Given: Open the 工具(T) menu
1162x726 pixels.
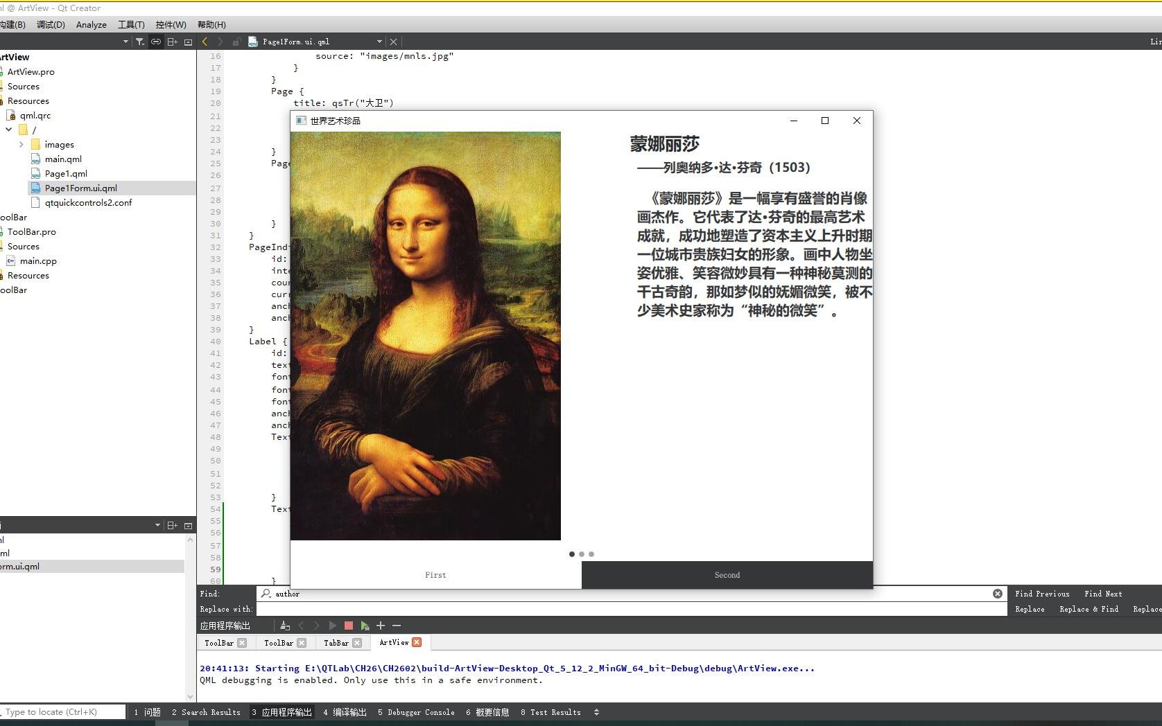Looking at the screenshot, I should [x=131, y=24].
